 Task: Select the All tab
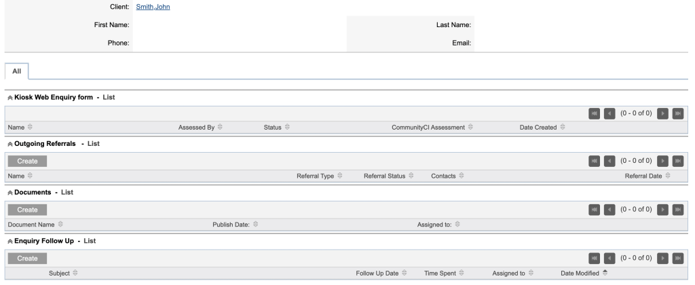(17, 71)
